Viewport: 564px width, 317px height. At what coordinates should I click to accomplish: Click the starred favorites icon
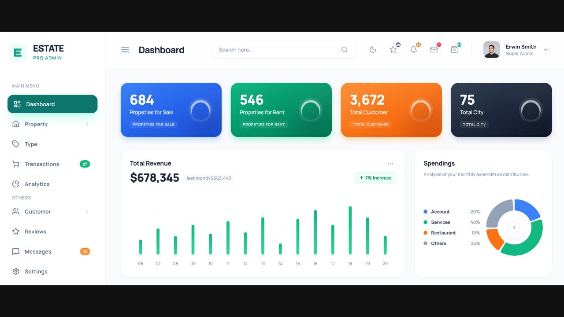(x=393, y=49)
